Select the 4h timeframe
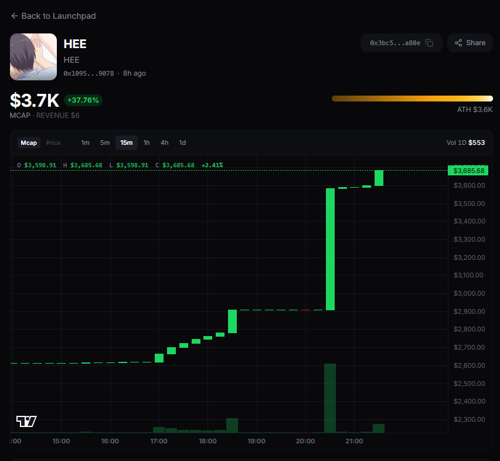Image resolution: width=500 pixels, height=461 pixels. coord(165,143)
